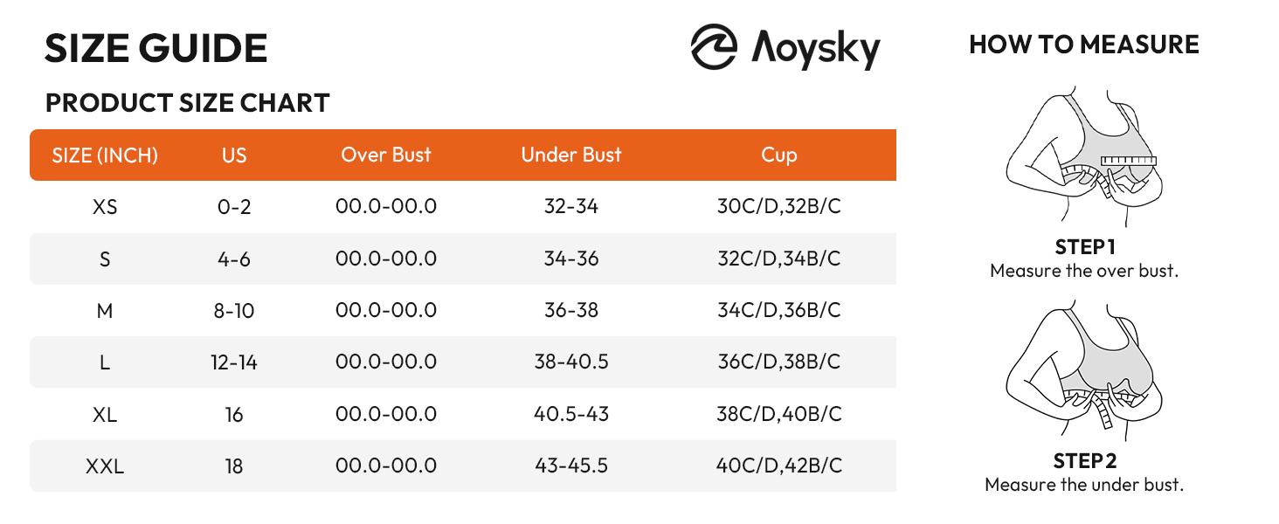
Task: Click the Aoysky logo icon
Action: (714, 46)
